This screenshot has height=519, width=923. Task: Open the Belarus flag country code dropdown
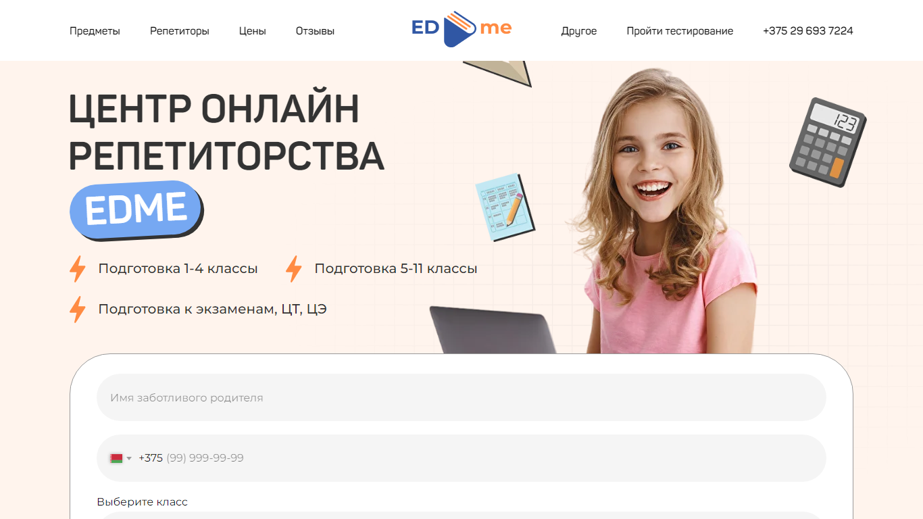click(x=121, y=458)
